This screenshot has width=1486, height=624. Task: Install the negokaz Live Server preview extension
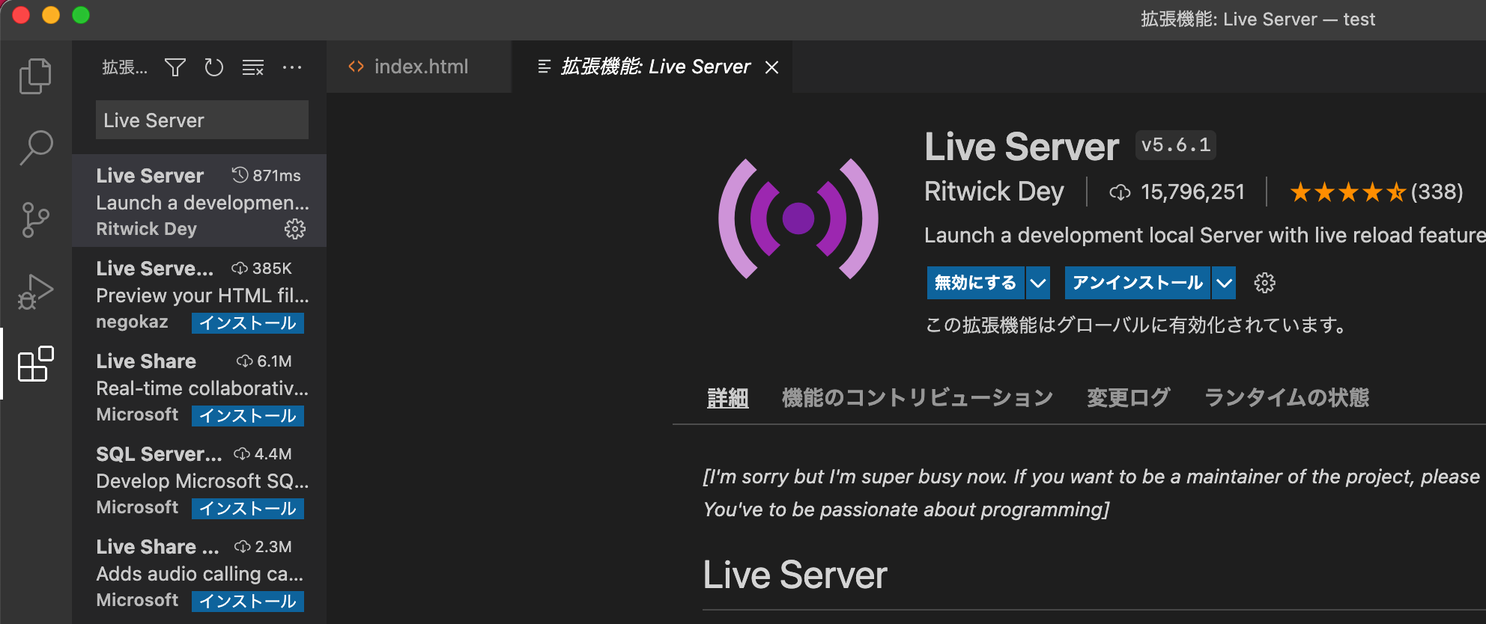pos(248,323)
